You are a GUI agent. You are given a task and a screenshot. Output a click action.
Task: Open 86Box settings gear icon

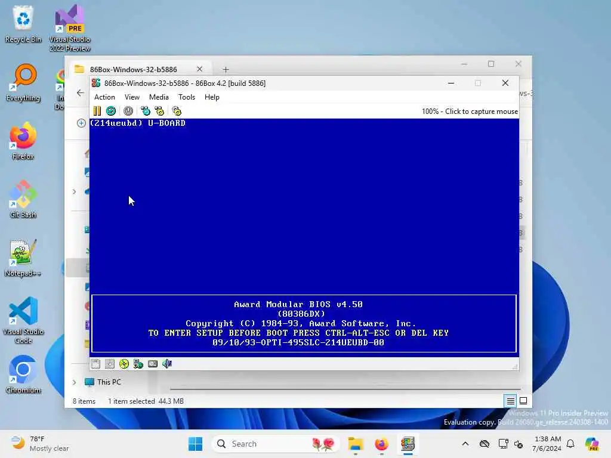[x=177, y=112]
